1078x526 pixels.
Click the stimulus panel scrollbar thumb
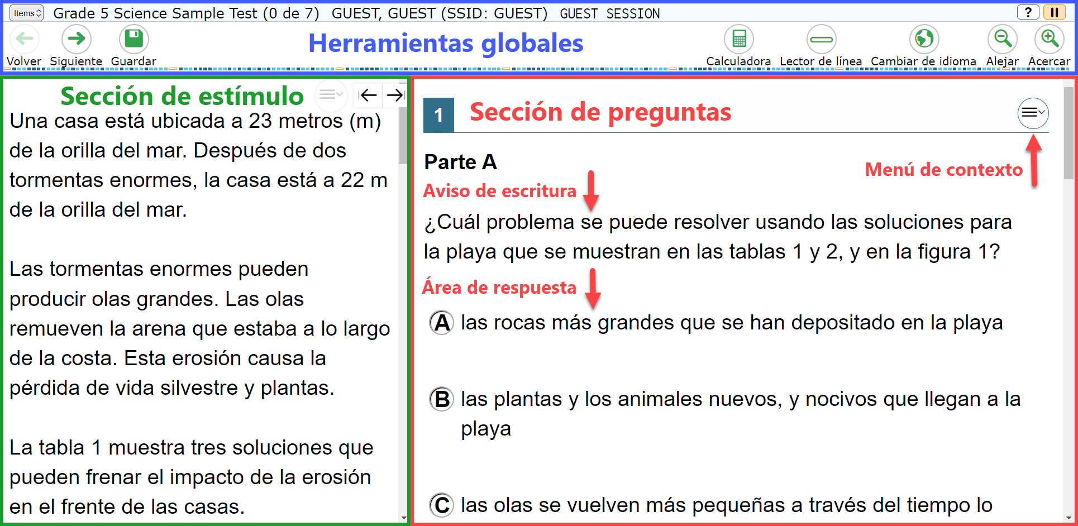coord(403,136)
